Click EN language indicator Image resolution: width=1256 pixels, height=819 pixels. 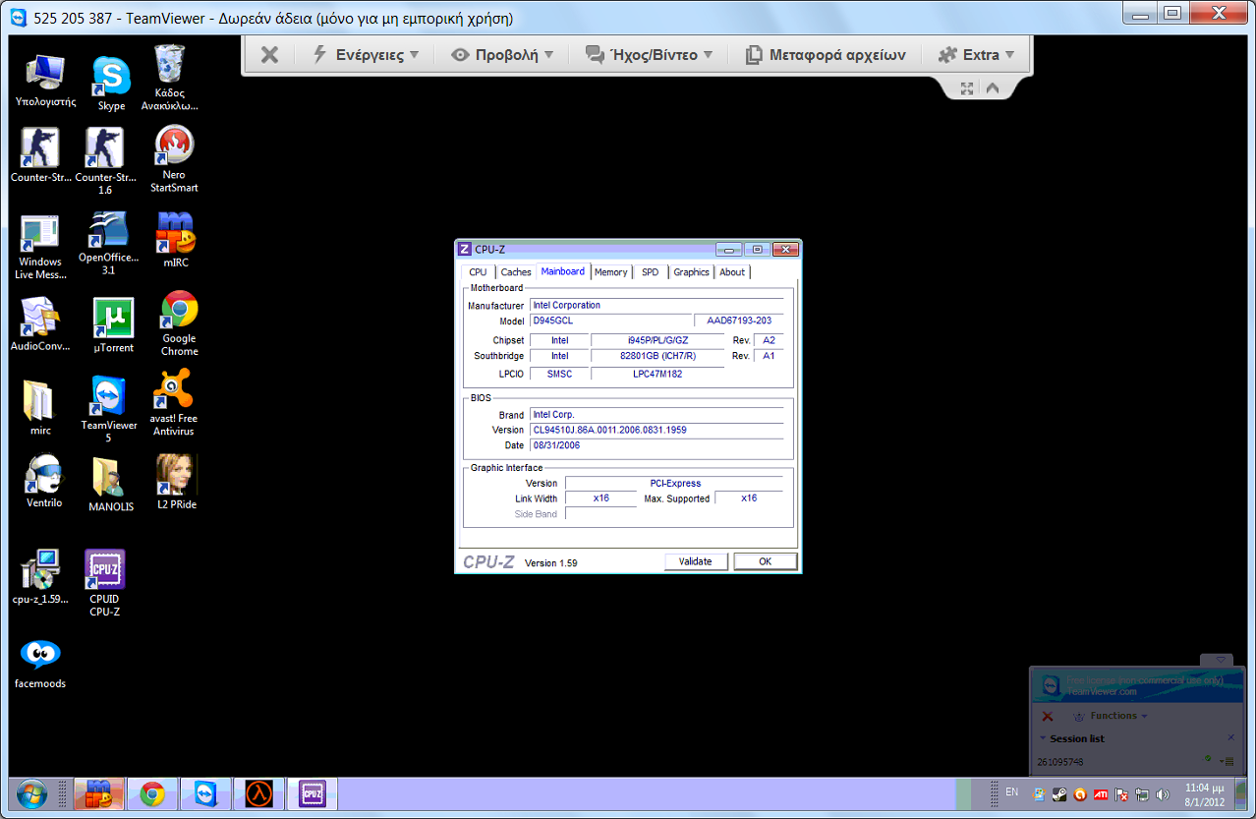(1011, 791)
